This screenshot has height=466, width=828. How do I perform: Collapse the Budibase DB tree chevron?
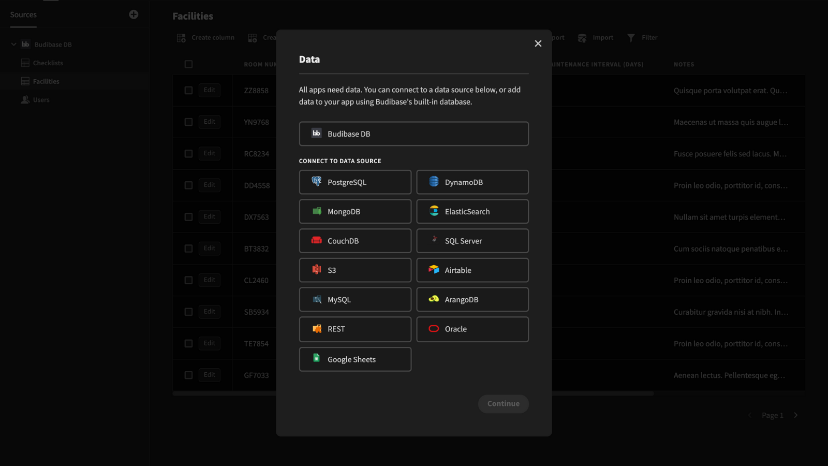pyautogui.click(x=14, y=45)
